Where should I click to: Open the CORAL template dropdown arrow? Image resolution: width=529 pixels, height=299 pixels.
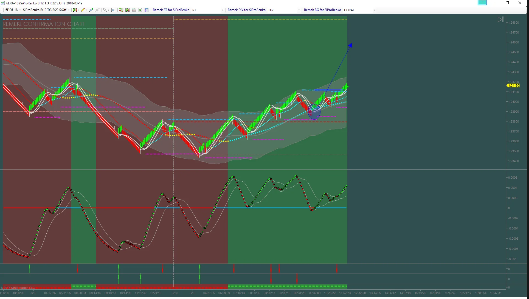pos(374,10)
